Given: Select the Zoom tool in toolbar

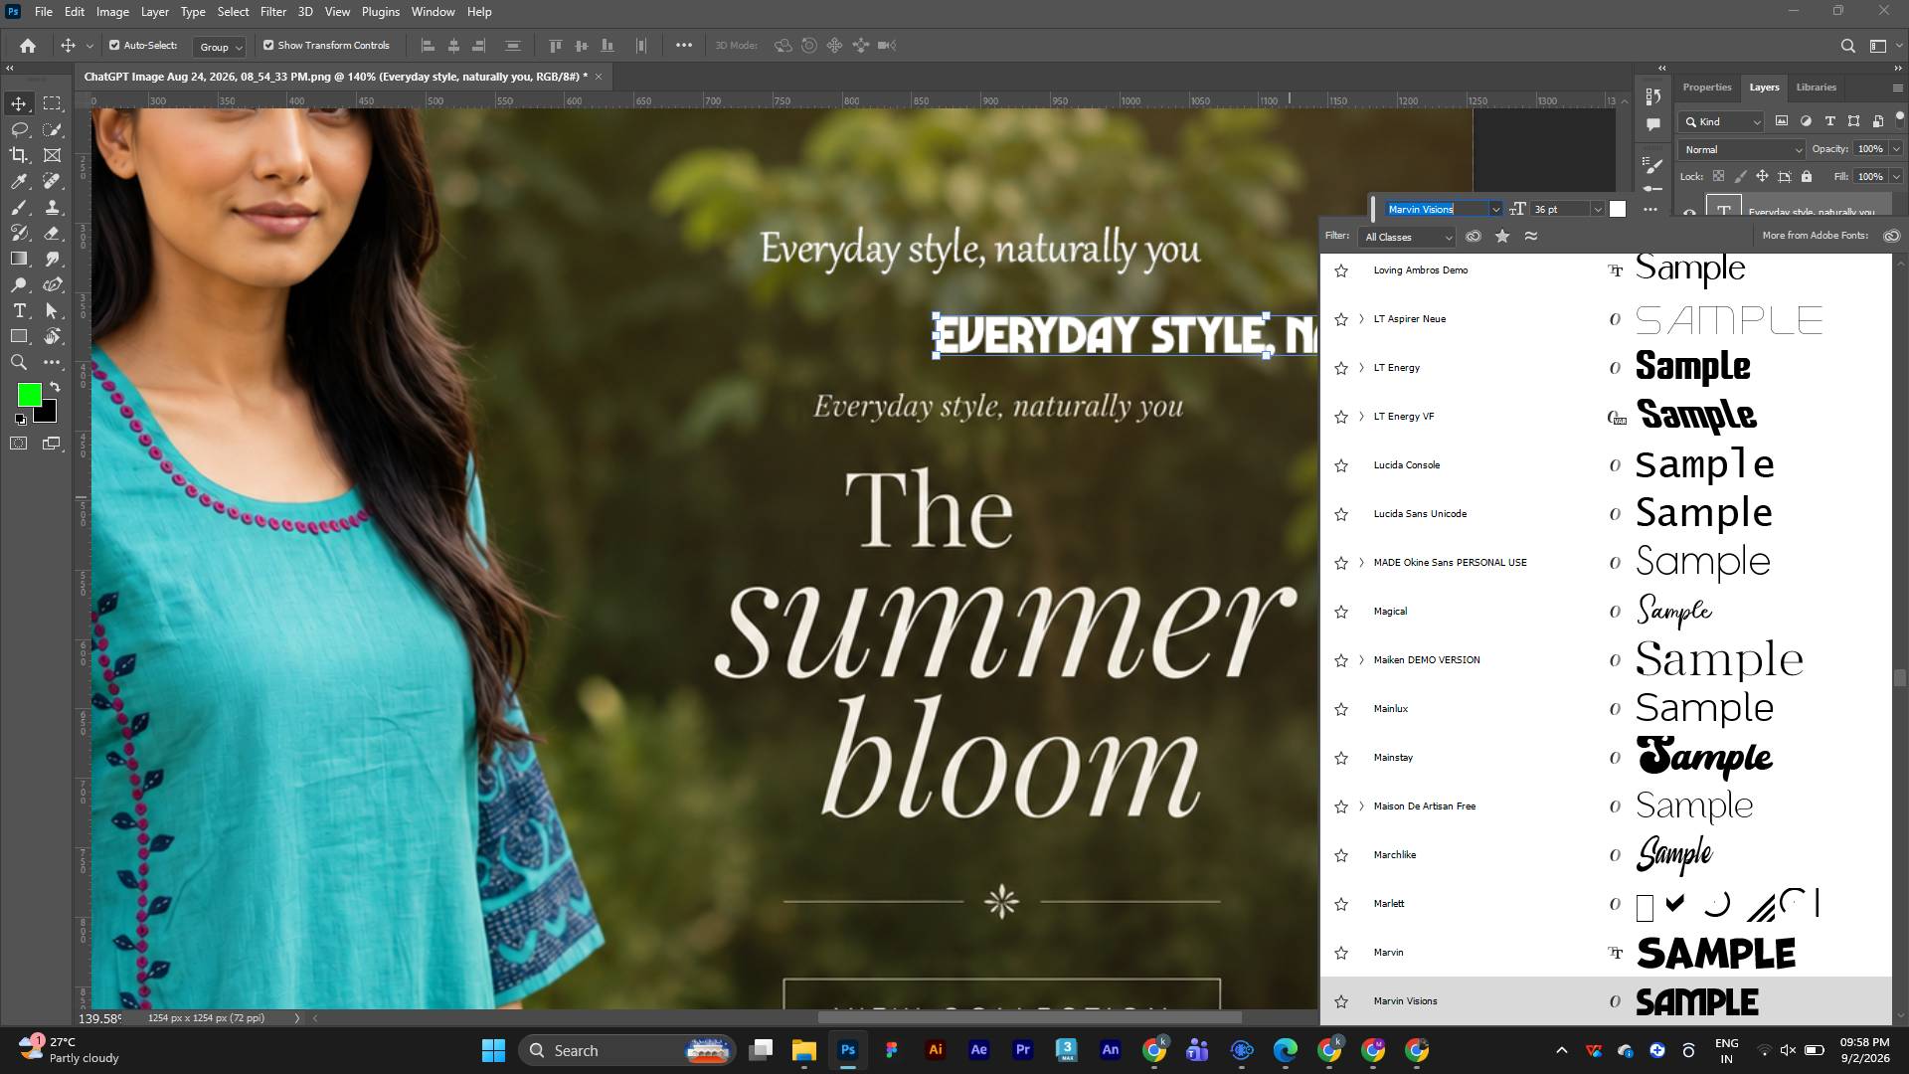Looking at the screenshot, I should click(19, 362).
